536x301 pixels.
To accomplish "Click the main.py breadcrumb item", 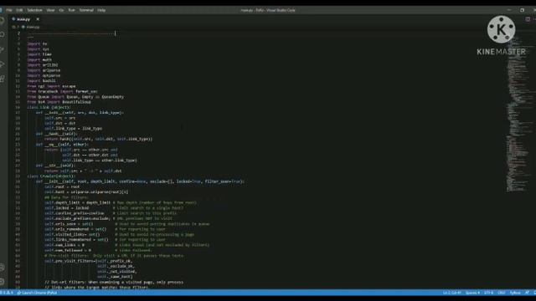I will (31, 27).
